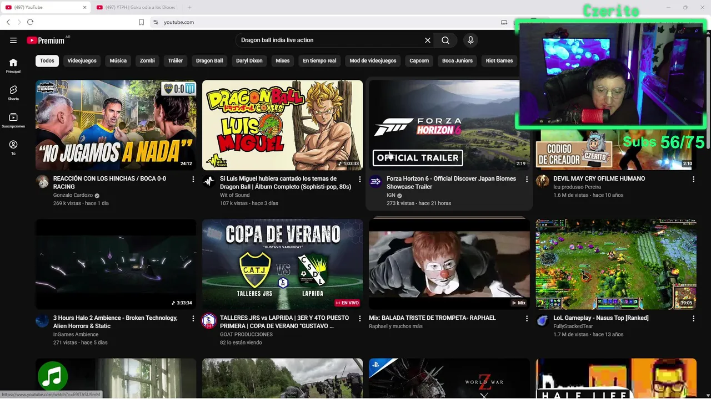
Task: Filter by Videojuegos chip
Action: point(82,60)
